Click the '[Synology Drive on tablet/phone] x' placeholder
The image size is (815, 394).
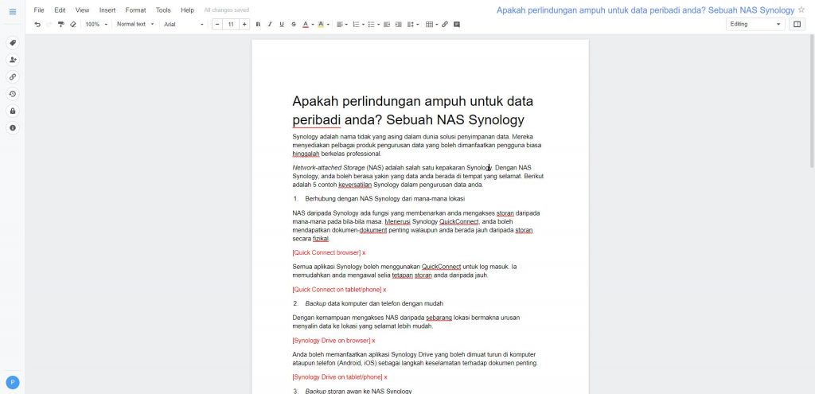(340, 376)
